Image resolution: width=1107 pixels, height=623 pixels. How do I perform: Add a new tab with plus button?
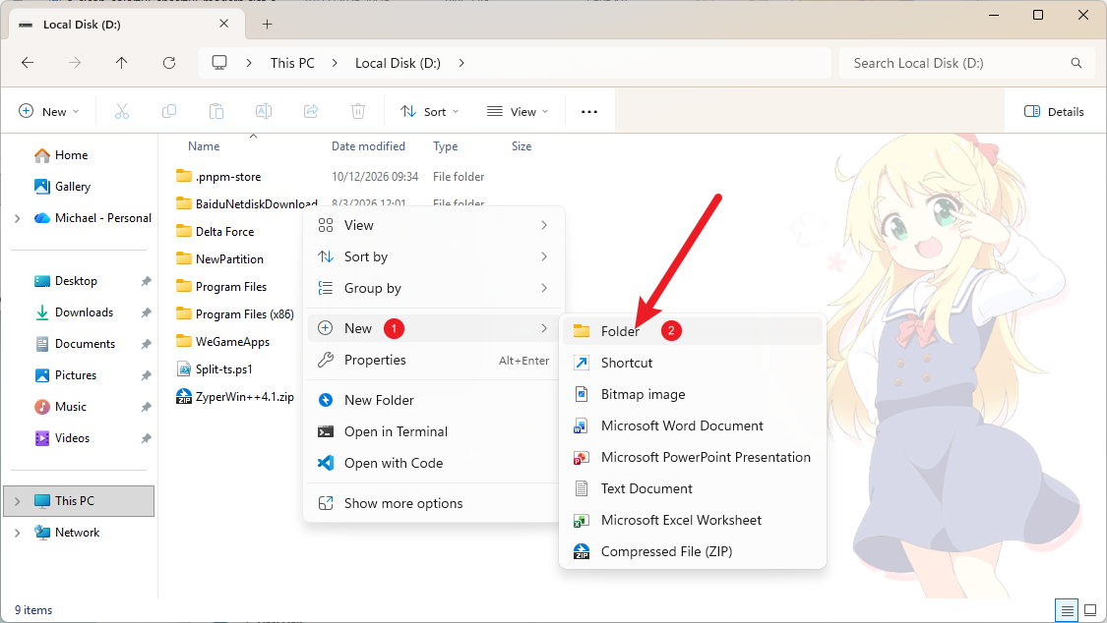267,24
